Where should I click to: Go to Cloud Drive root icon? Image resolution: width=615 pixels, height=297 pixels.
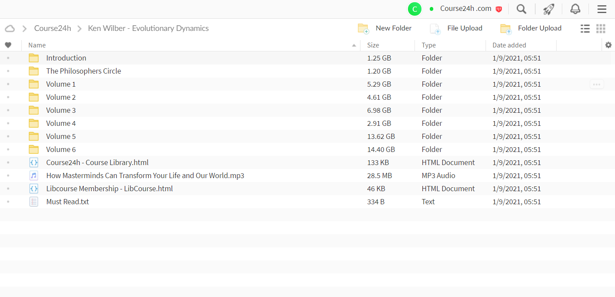(10, 28)
